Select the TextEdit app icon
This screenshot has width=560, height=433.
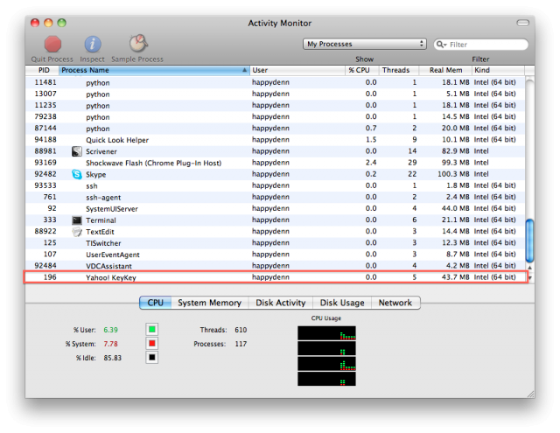77,232
